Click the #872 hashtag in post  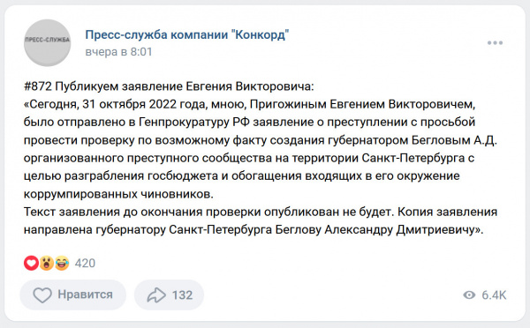tap(37, 86)
